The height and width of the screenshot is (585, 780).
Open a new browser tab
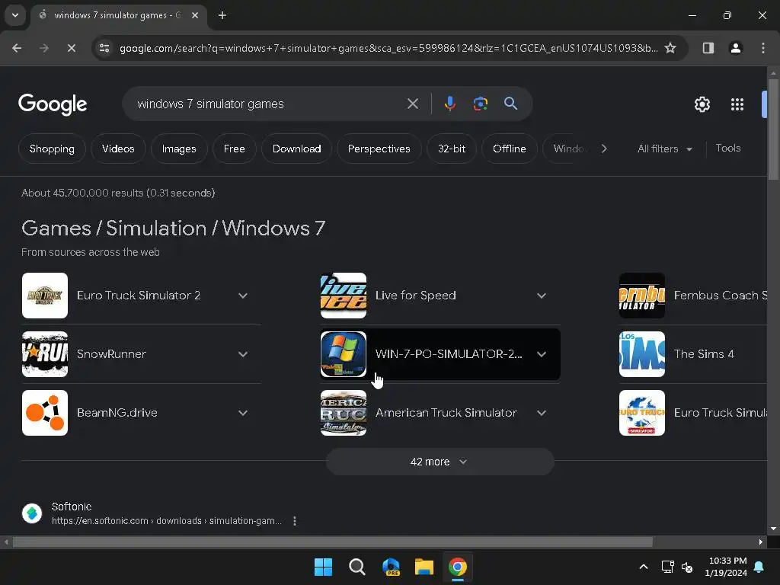pyautogui.click(x=222, y=15)
